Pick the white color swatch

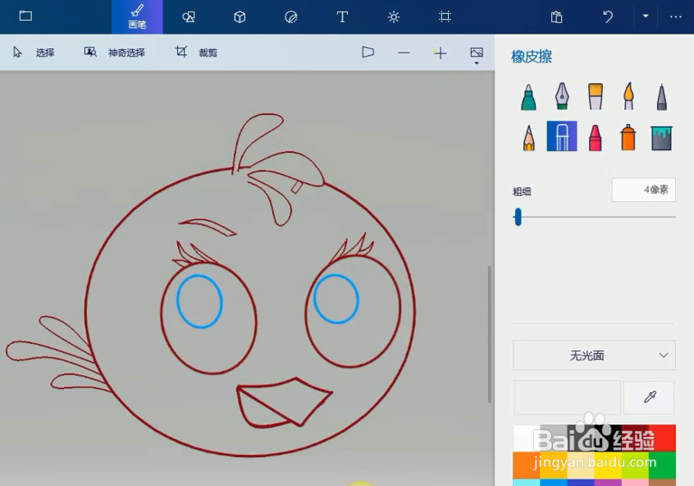[527, 438]
